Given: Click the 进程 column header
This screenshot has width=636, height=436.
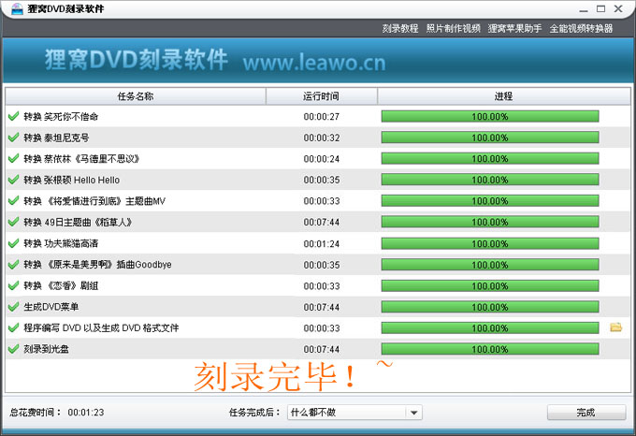Looking at the screenshot, I should 504,96.
